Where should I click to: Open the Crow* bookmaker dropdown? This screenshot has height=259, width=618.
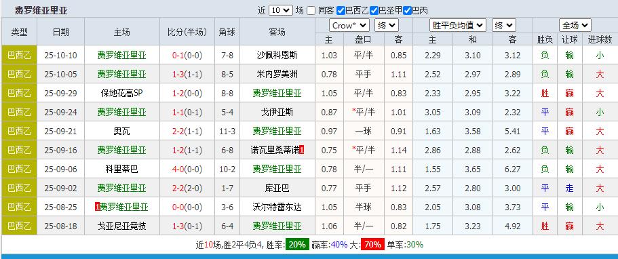click(349, 26)
